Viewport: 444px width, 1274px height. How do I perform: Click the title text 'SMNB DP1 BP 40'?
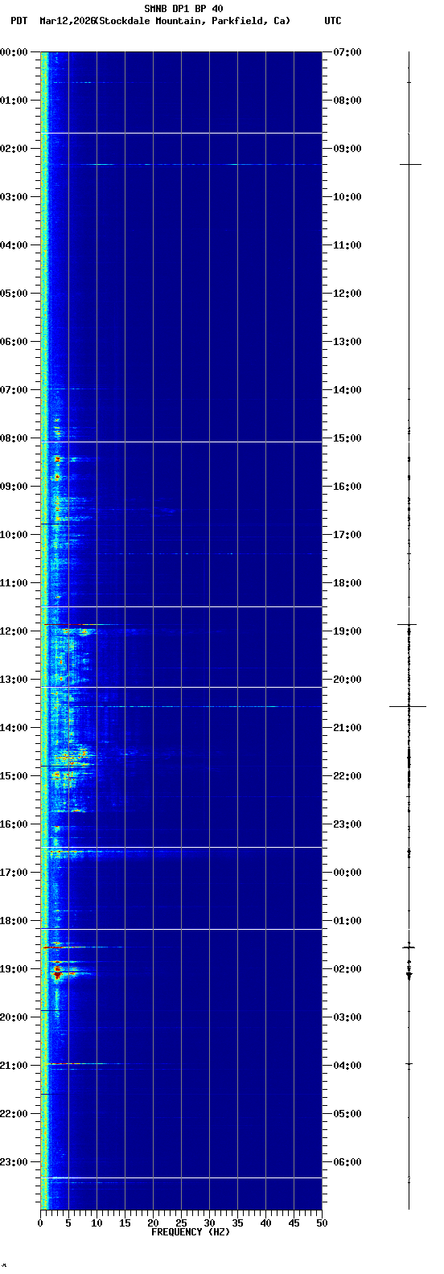pos(183,9)
